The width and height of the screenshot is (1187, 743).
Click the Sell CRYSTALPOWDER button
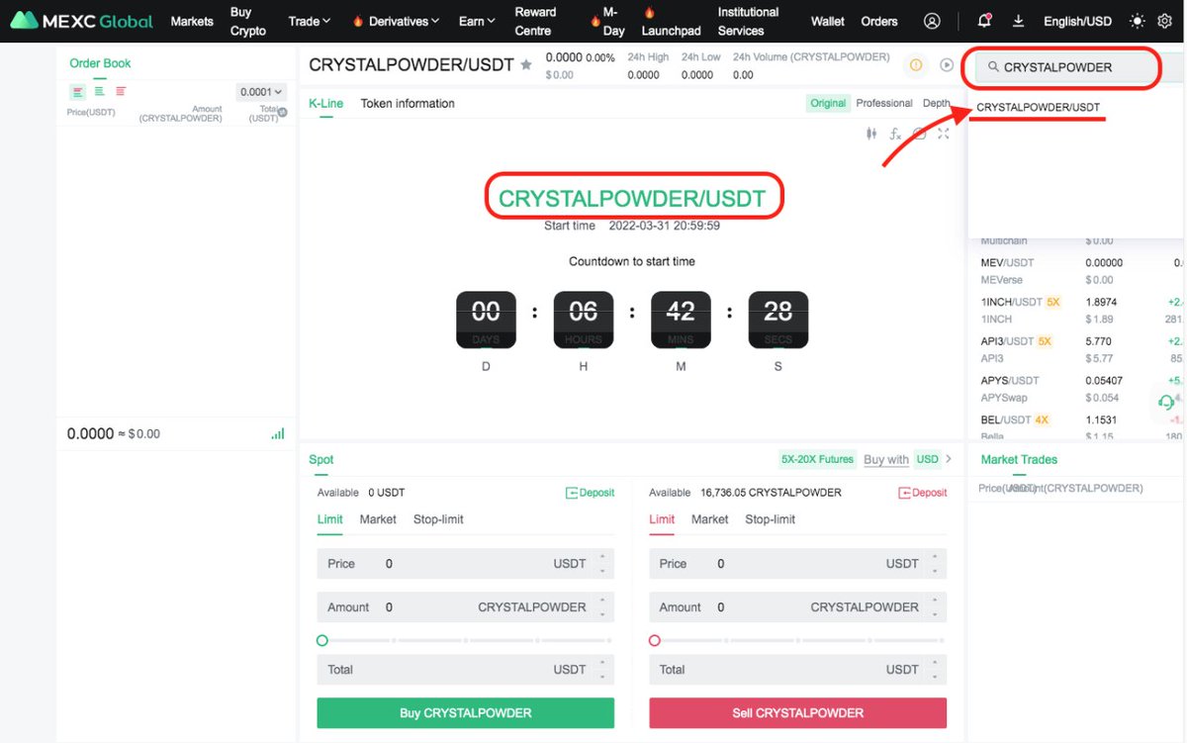[x=798, y=713]
